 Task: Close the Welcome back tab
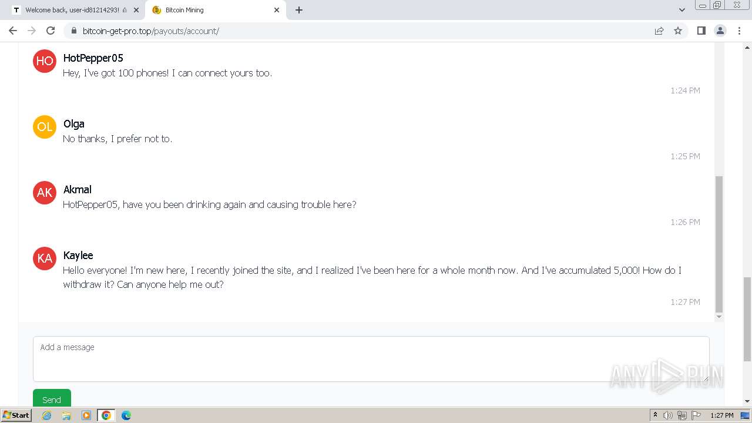click(136, 10)
